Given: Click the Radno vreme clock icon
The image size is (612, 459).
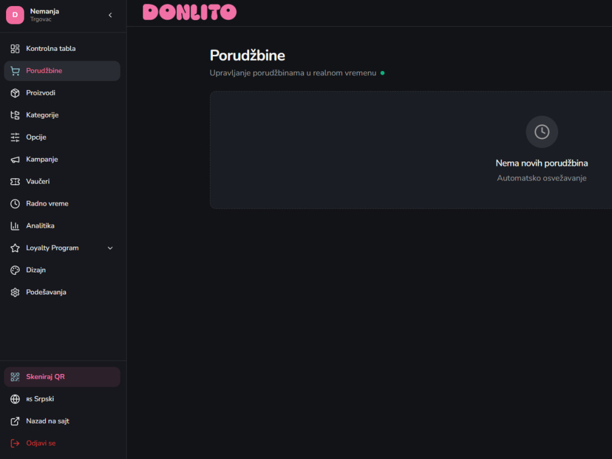Looking at the screenshot, I should click(15, 204).
